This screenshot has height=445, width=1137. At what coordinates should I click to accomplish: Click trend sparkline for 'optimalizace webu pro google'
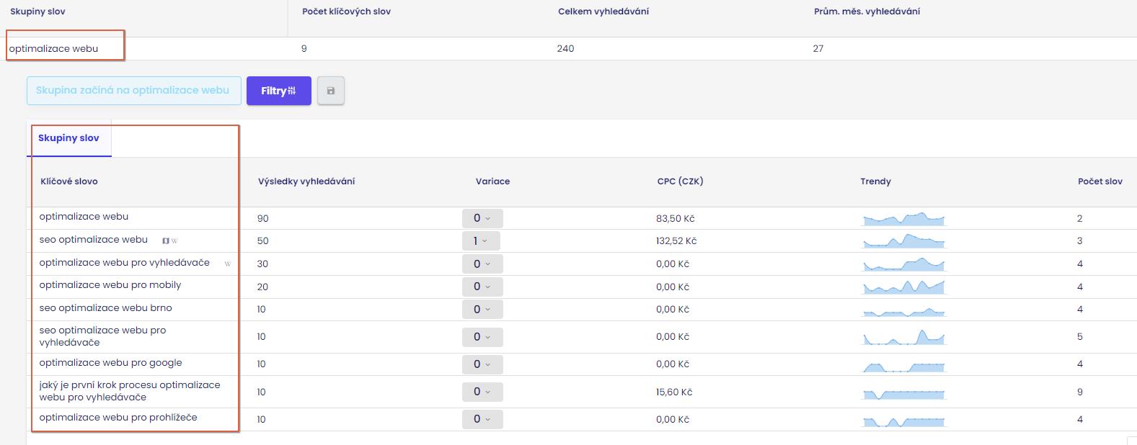click(x=903, y=364)
